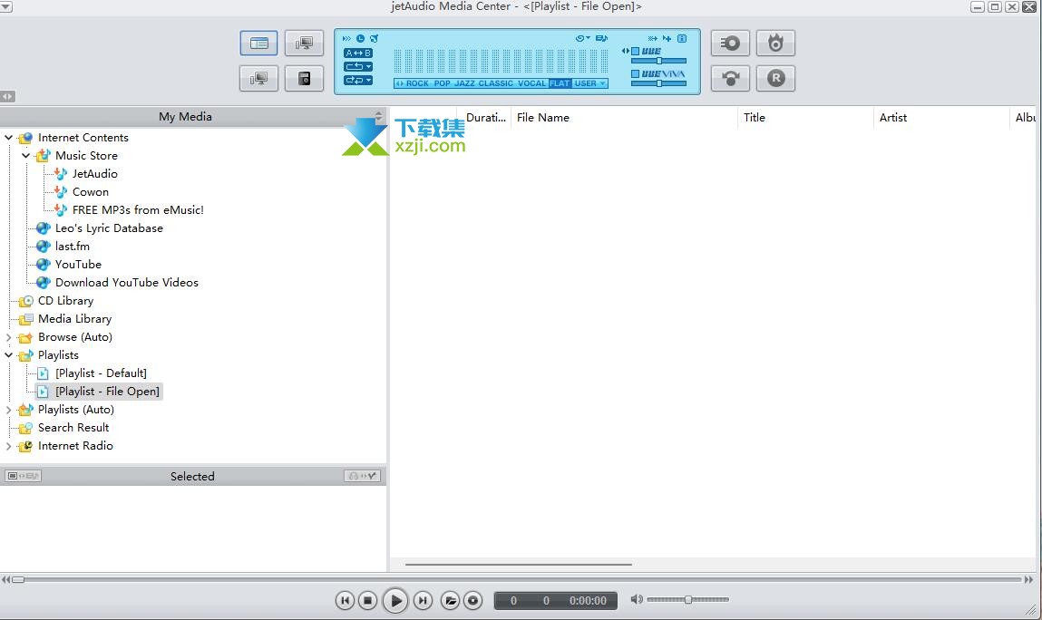This screenshot has width=1042, height=620.
Task: Play the current track
Action: pos(395,601)
